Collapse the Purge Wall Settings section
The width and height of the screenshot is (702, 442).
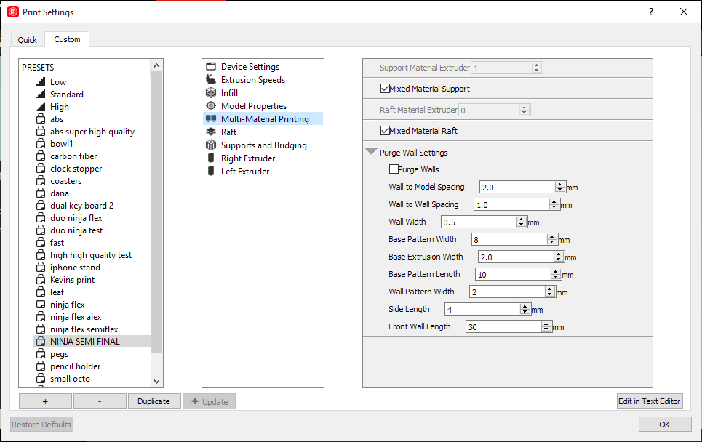(372, 153)
